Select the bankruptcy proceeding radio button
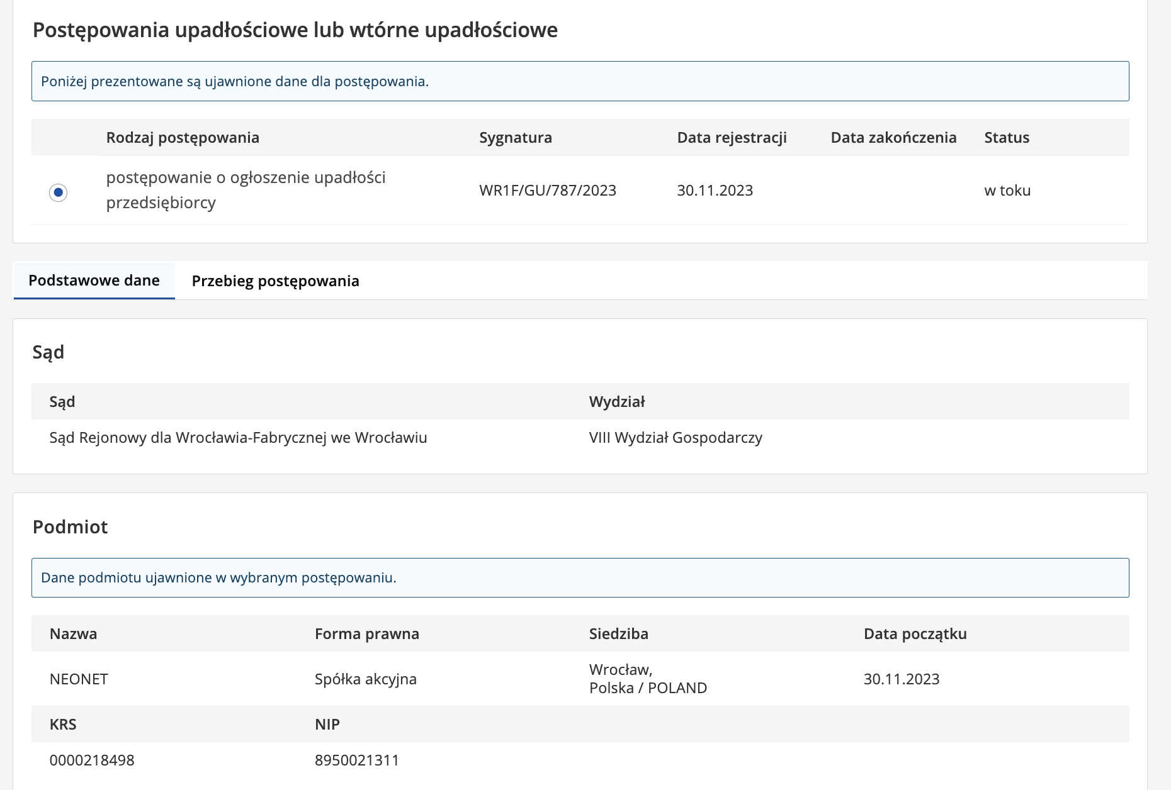The image size is (1171, 790). click(x=58, y=192)
